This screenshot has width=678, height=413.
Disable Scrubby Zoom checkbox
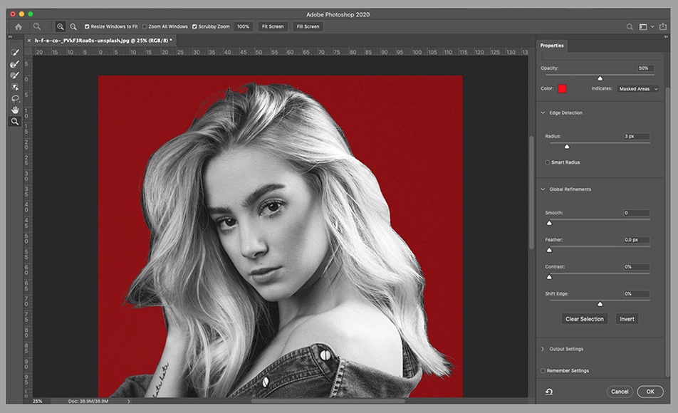pyautogui.click(x=194, y=27)
